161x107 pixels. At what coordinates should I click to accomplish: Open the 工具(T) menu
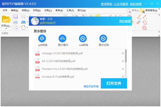click(70, 10)
